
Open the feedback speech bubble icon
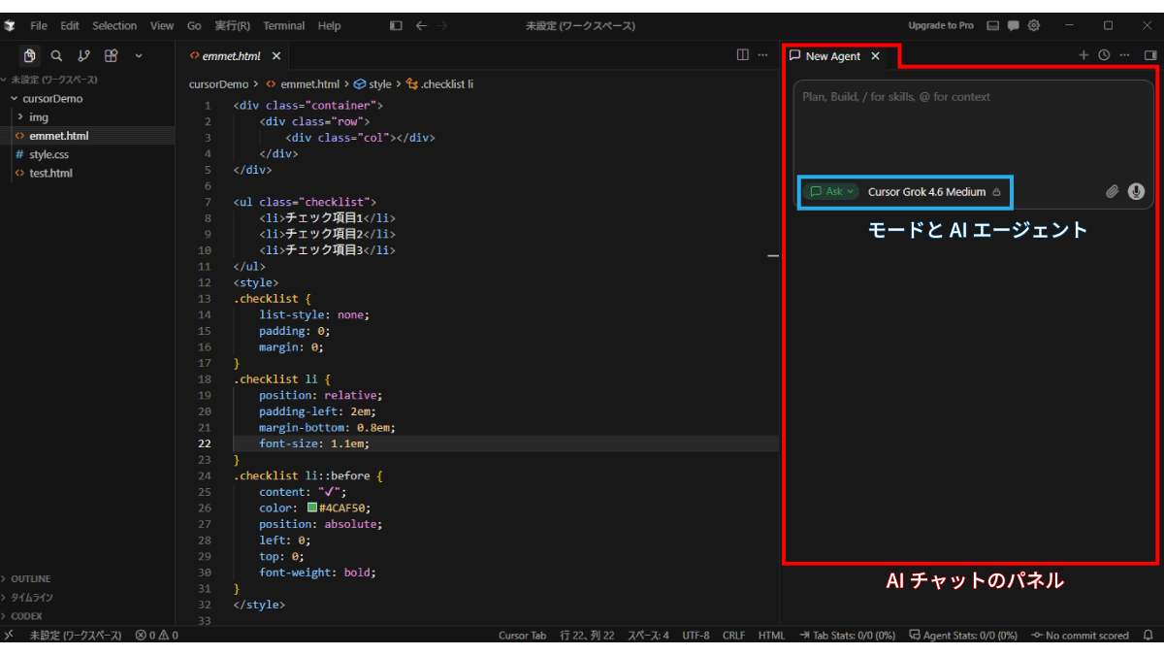coord(1014,25)
